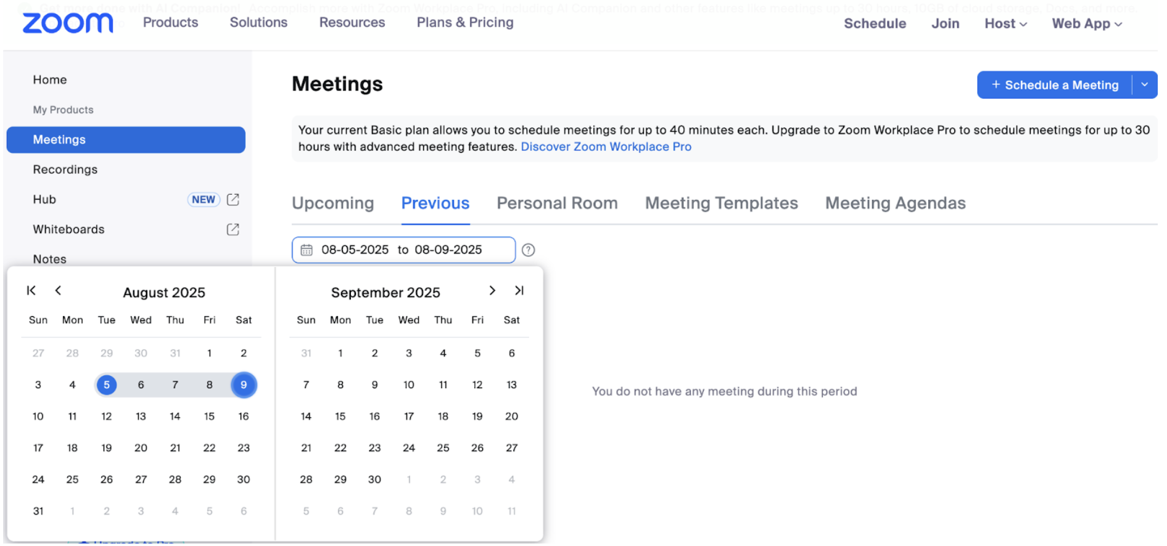Click the Zoom logo
The image size is (1167, 546).
[x=68, y=23]
